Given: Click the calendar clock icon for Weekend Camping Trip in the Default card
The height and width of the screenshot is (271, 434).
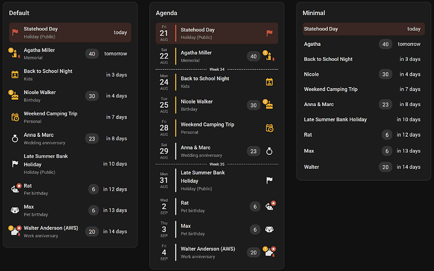Looking at the screenshot, I should pos(15,117).
